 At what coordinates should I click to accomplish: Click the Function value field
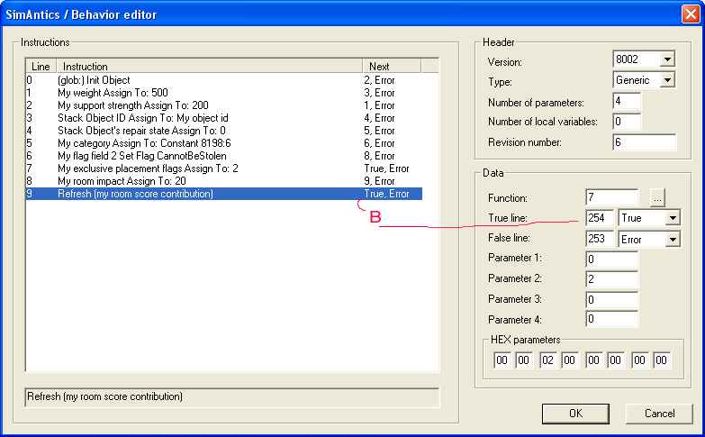612,197
